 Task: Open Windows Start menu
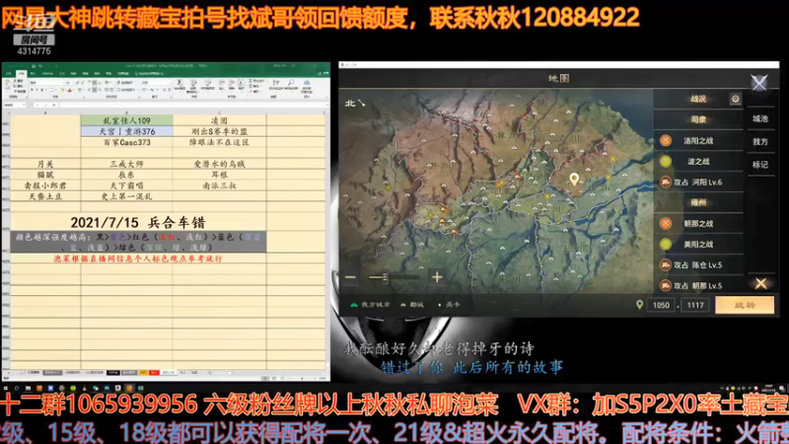click(x=6, y=388)
